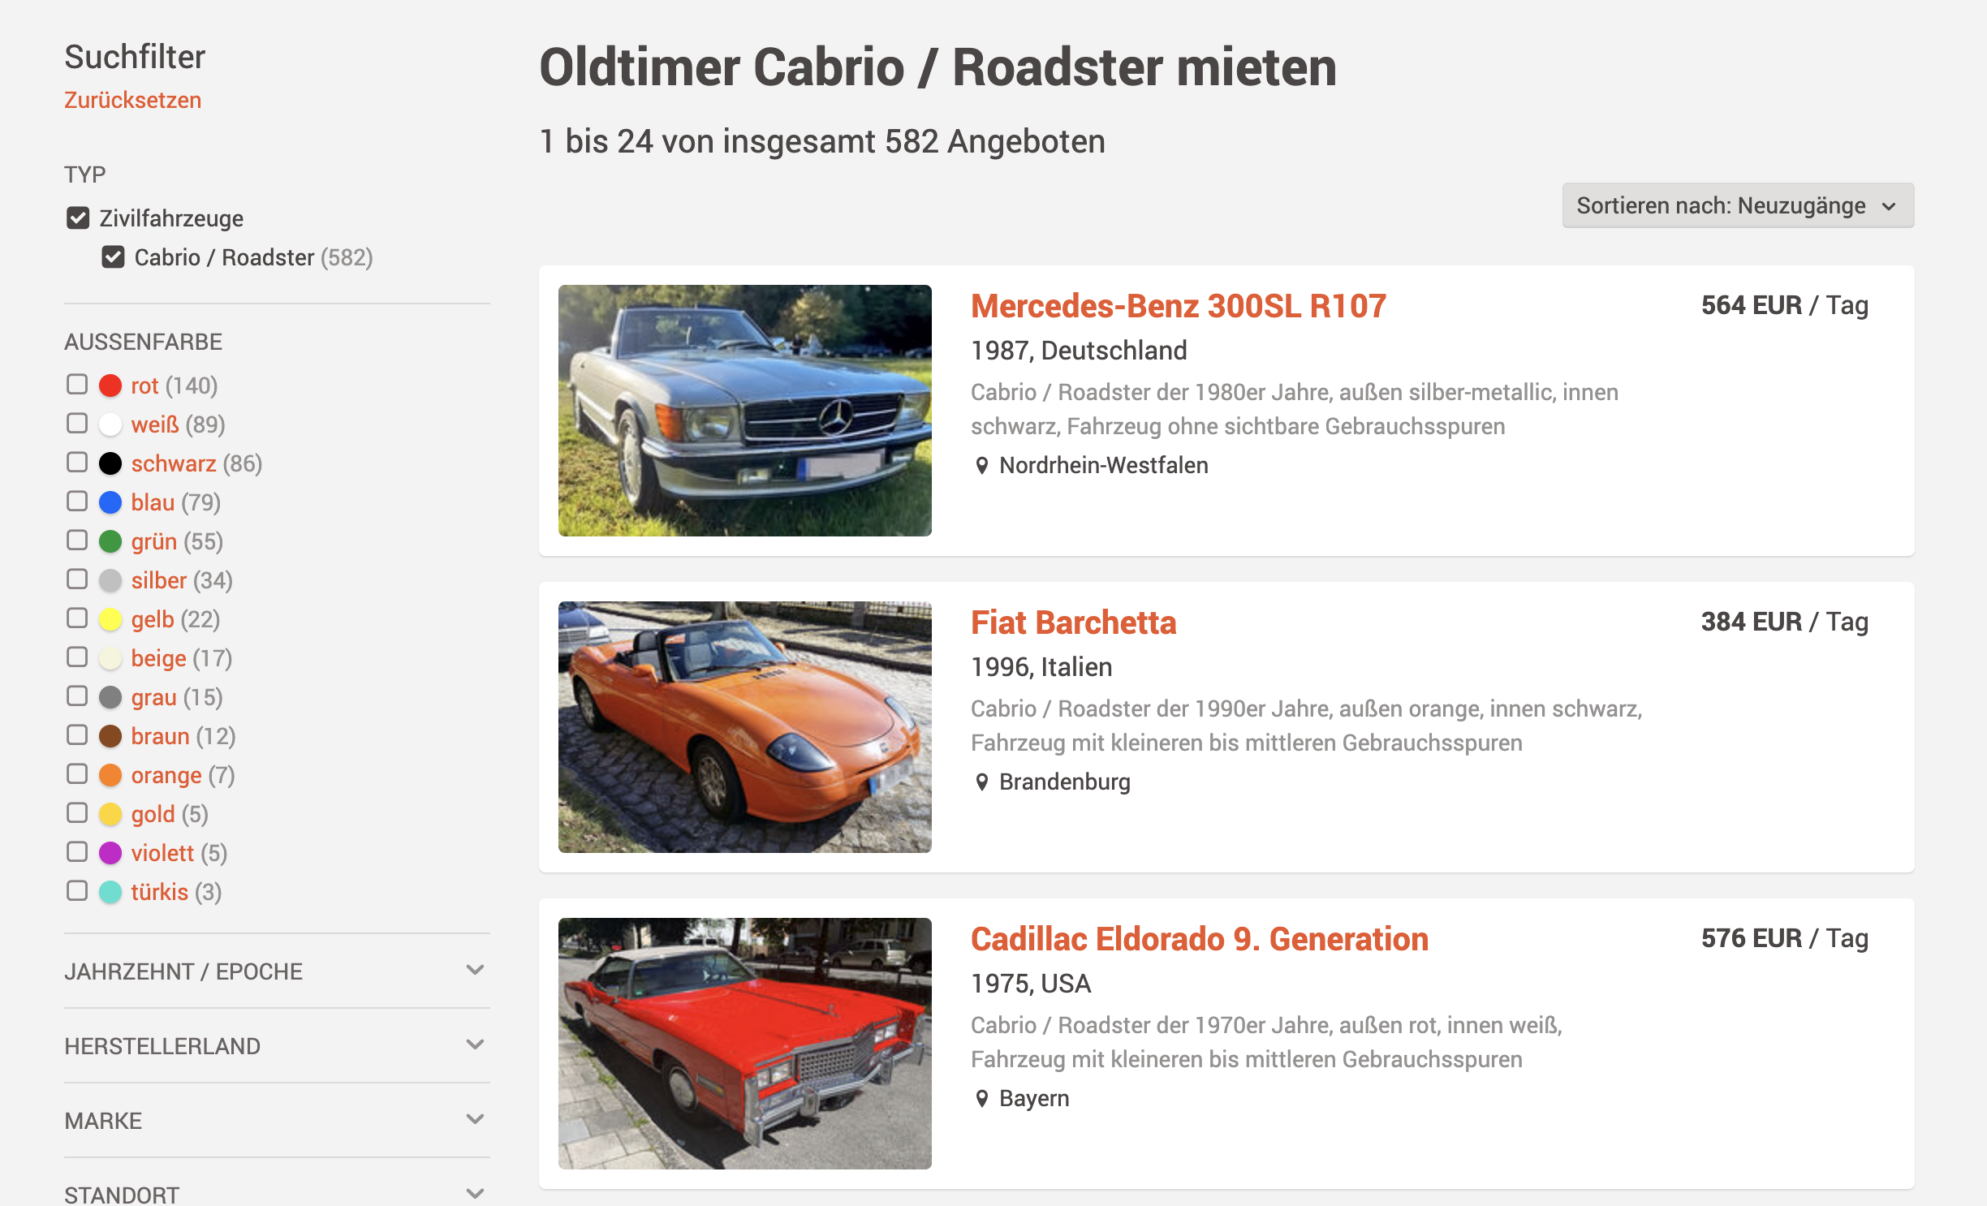
Task: Click the Bayern location pin icon
Action: pos(981,1099)
